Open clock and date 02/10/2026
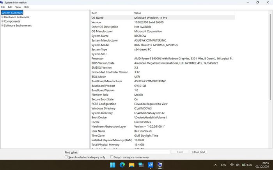 tap(262, 165)
